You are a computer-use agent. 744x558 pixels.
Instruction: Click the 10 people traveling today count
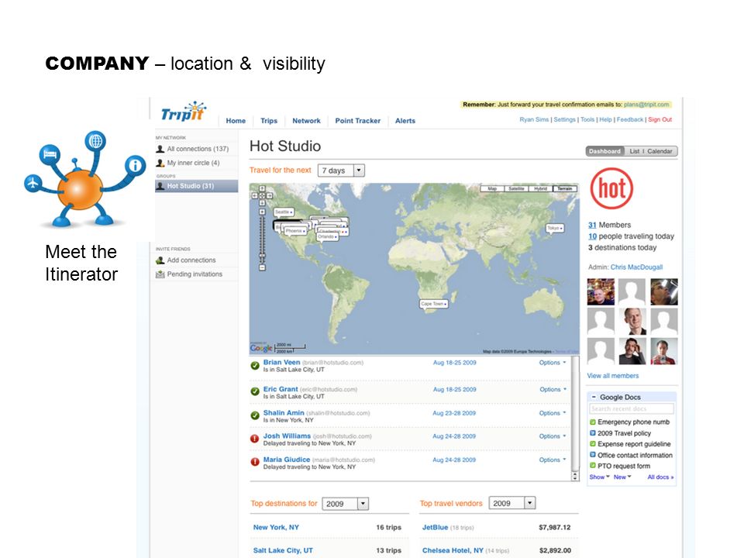[593, 236]
